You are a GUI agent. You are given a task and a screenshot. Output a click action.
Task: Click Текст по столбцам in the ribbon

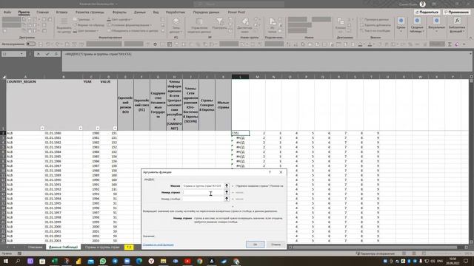point(375,31)
